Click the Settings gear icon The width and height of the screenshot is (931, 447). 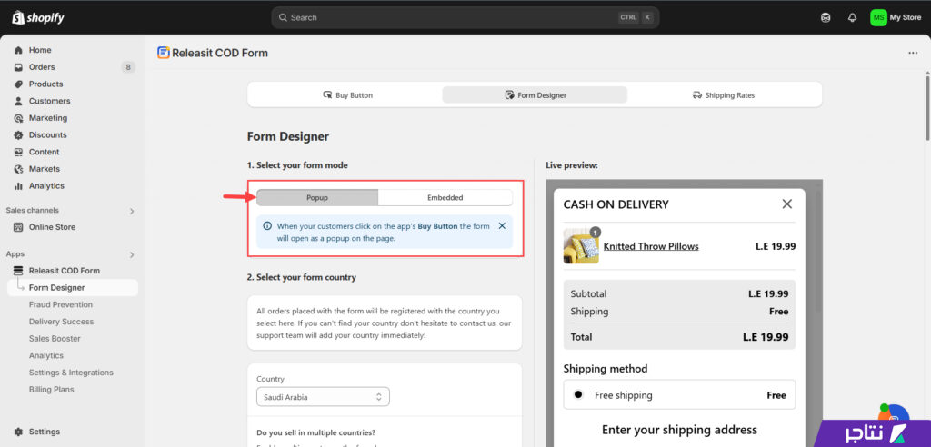click(18, 432)
